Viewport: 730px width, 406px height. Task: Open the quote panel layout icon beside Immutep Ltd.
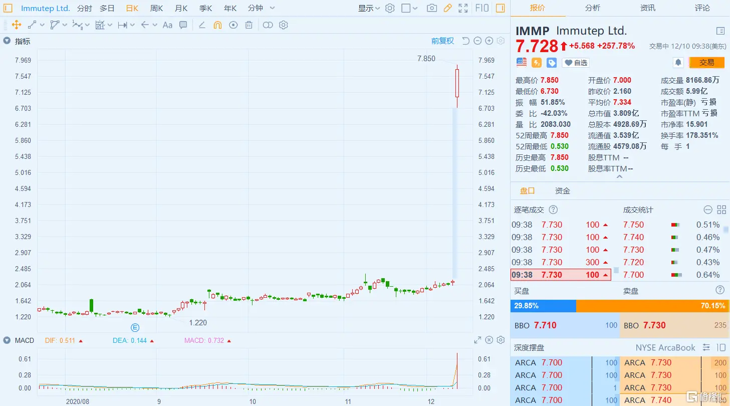point(720,31)
